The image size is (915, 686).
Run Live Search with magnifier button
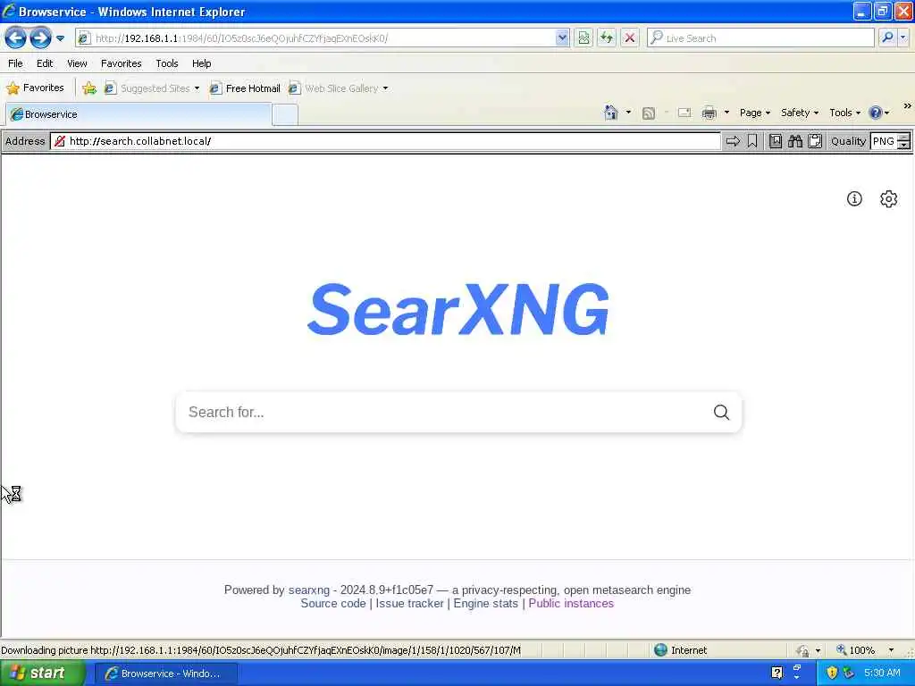click(x=887, y=38)
